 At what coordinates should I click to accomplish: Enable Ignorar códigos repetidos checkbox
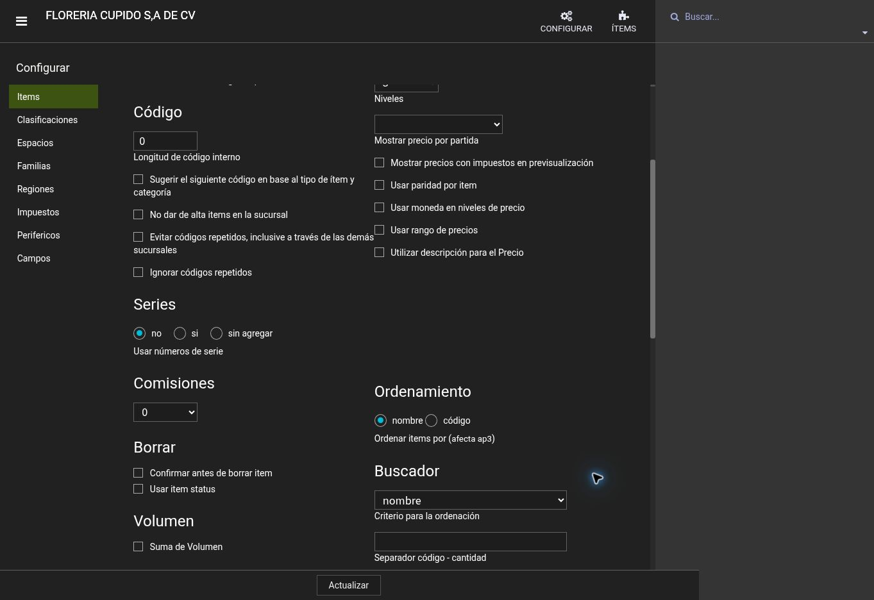(x=138, y=272)
